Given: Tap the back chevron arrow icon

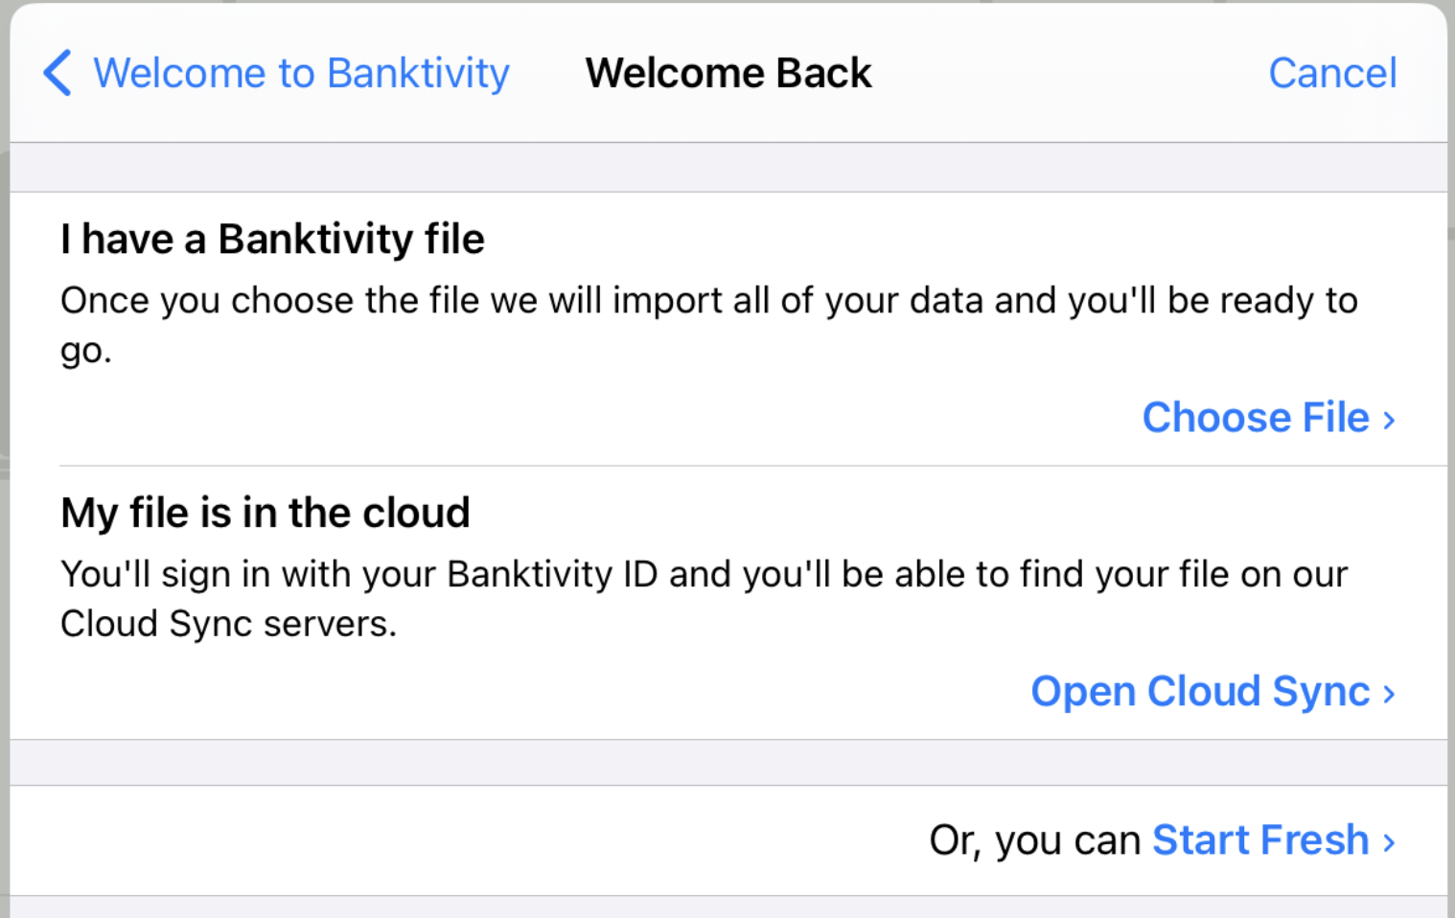Looking at the screenshot, I should pyautogui.click(x=58, y=73).
